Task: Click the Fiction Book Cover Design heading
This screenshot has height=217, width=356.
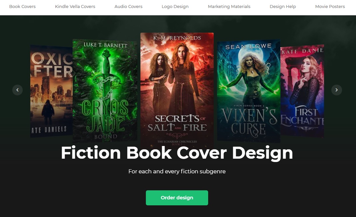Action: 177,153
